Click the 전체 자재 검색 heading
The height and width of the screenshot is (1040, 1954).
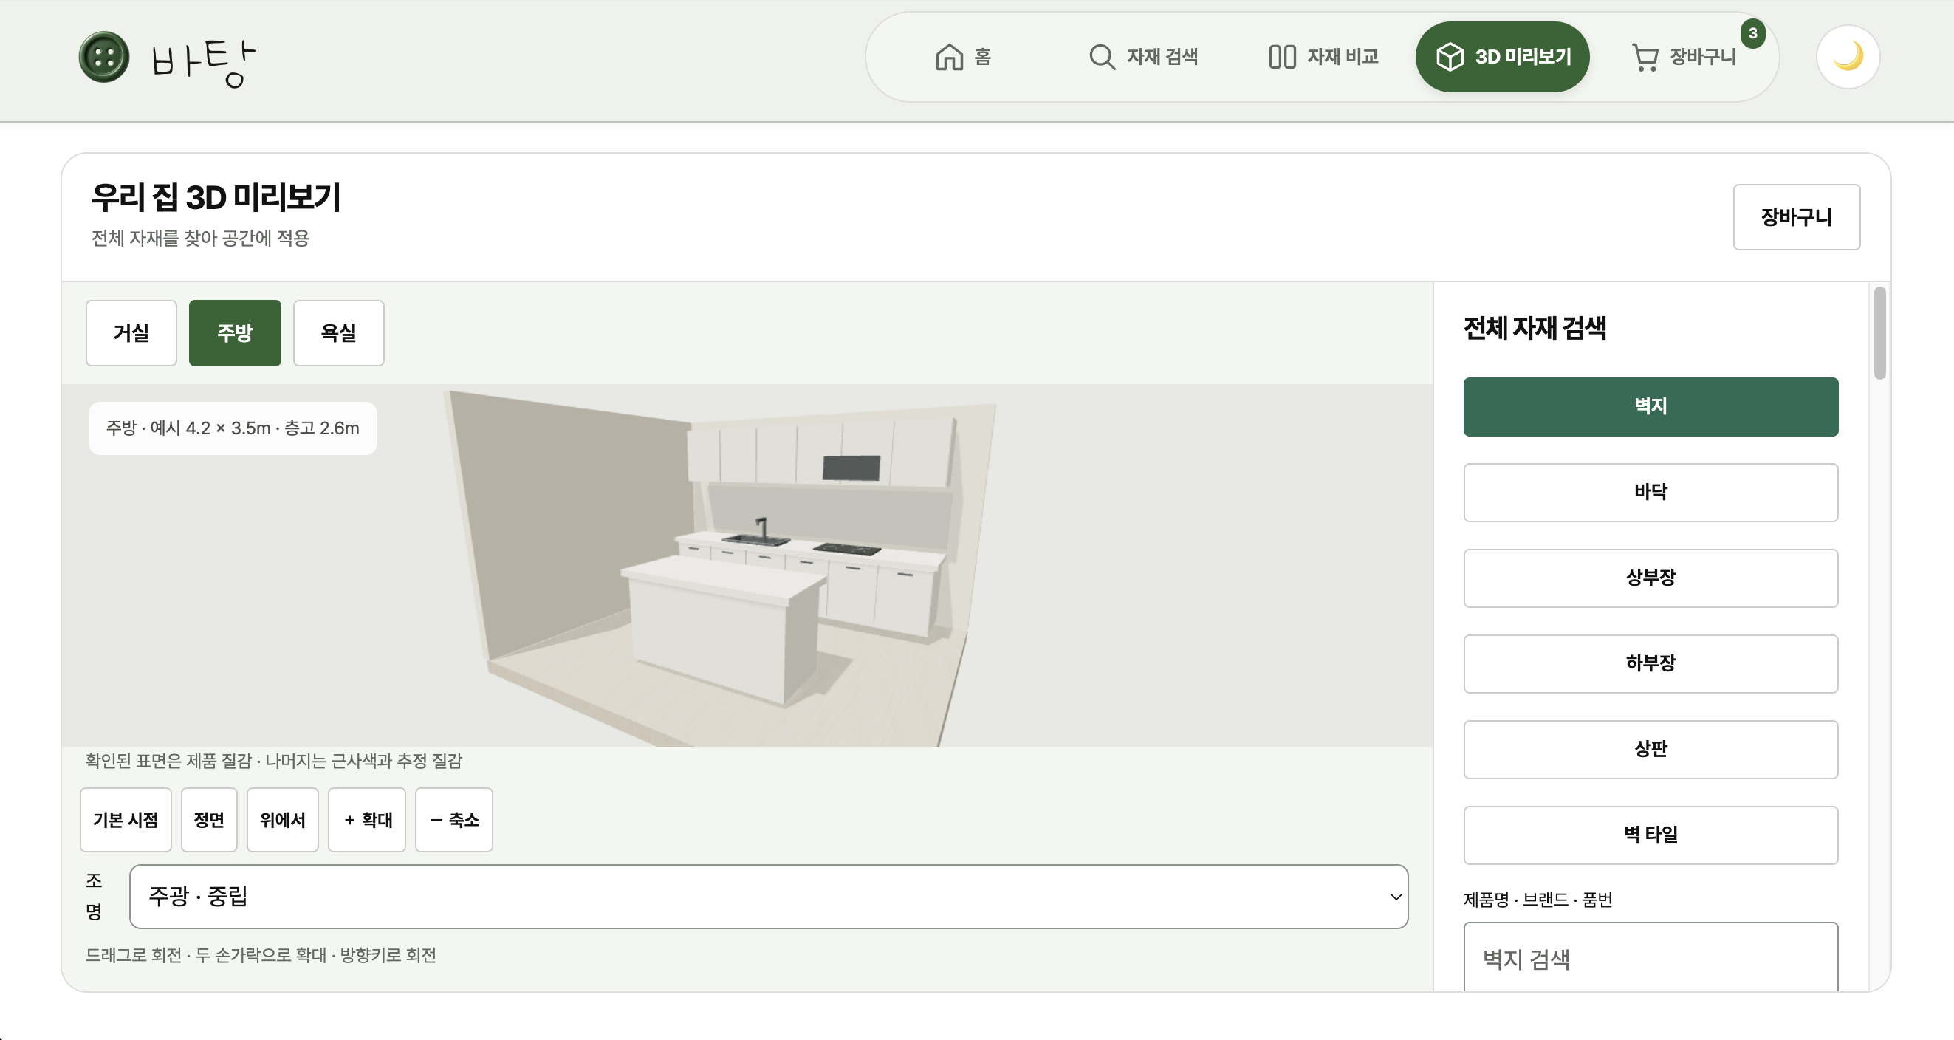[1535, 329]
